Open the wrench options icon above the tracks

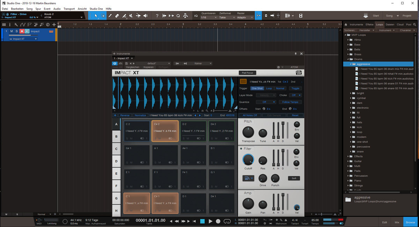click(16, 25)
